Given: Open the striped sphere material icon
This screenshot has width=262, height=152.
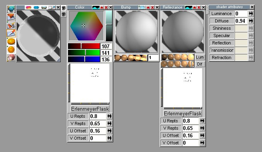Looking at the screenshot, I should tap(11, 57).
